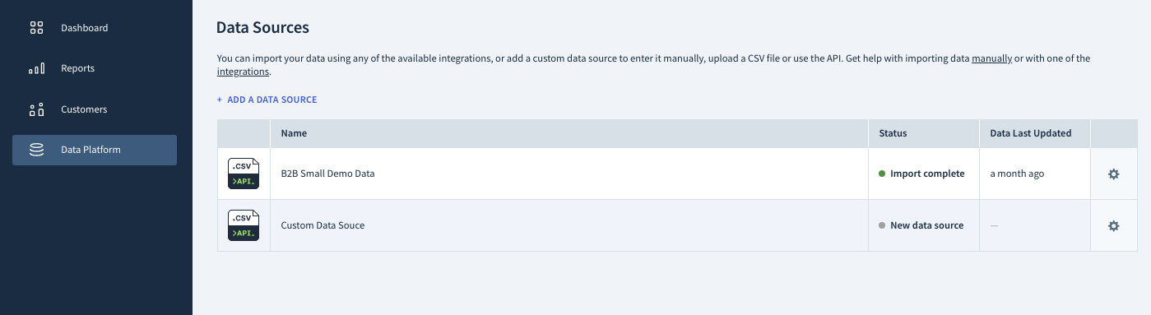Screen dimensions: 1151x315
Task: Open the 'manually' help link
Action: (x=991, y=58)
